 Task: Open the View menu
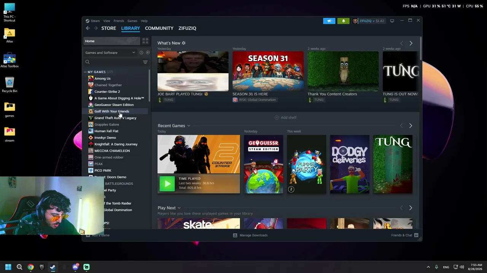tap(107, 21)
